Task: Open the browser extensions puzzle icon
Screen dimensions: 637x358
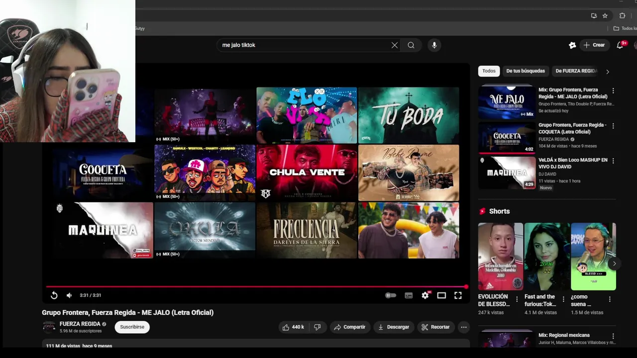Action: [x=622, y=16]
